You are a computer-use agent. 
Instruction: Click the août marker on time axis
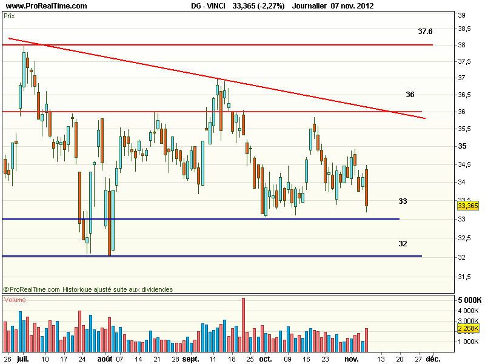point(105,359)
